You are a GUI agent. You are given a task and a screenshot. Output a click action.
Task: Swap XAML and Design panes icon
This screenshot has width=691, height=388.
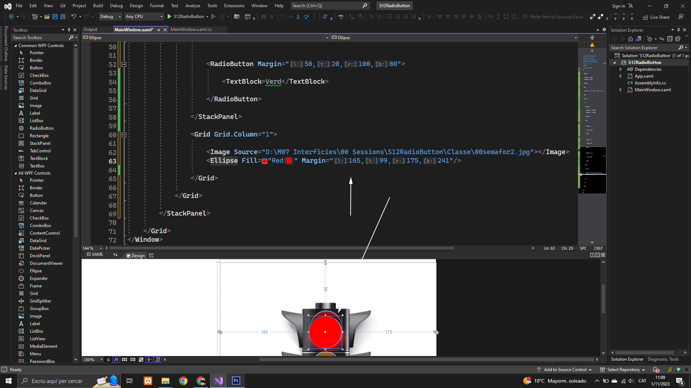115,255
